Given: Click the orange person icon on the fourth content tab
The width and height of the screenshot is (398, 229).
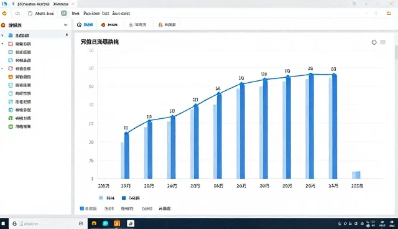Looking at the screenshot, I should 160,25.
